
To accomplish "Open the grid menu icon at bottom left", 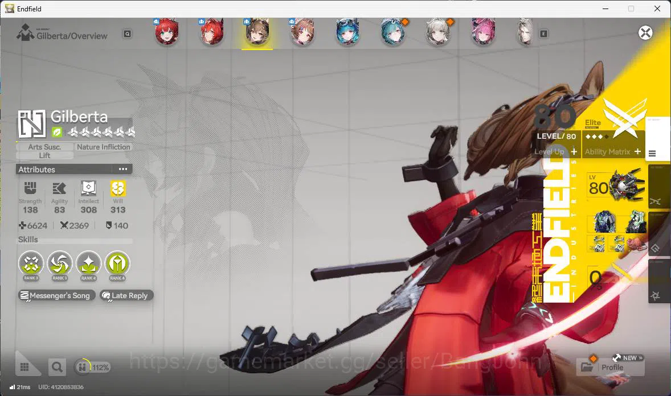I will pos(25,367).
